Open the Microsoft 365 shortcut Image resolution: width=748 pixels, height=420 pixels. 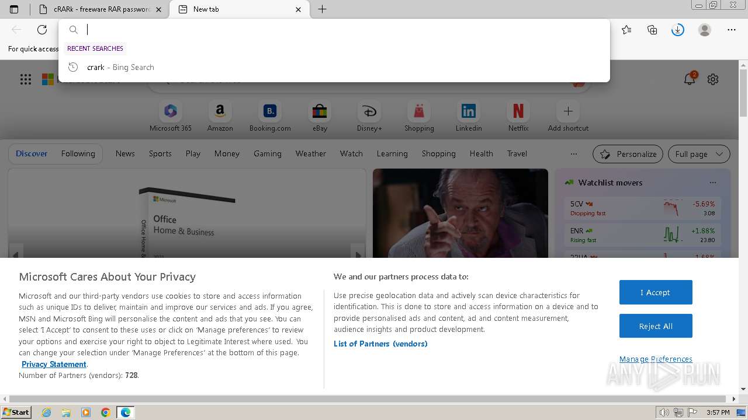(x=171, y=116)
